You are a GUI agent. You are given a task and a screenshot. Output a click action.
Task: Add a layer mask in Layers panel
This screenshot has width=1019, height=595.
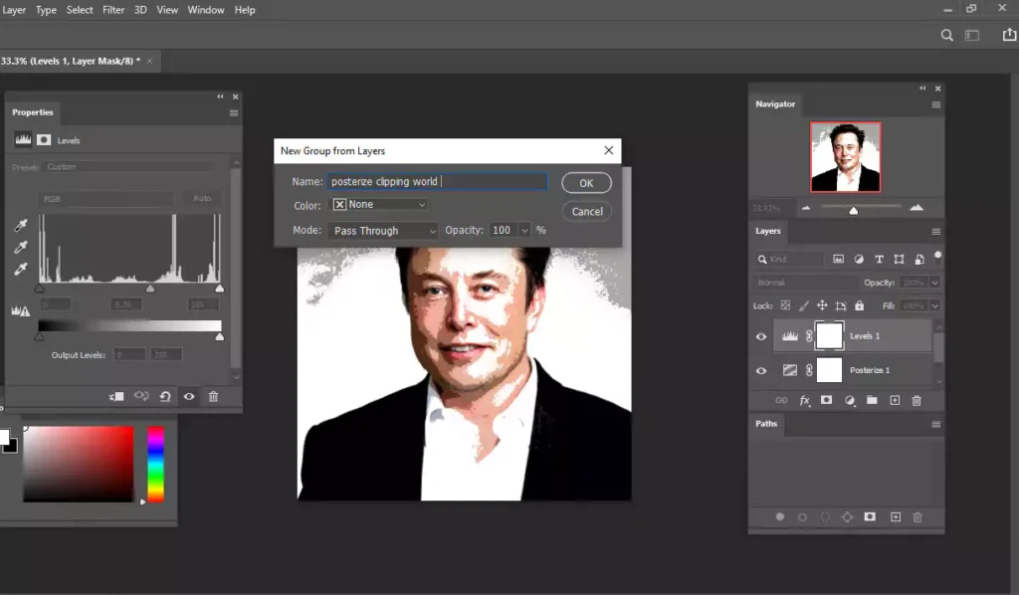(826, 400)
